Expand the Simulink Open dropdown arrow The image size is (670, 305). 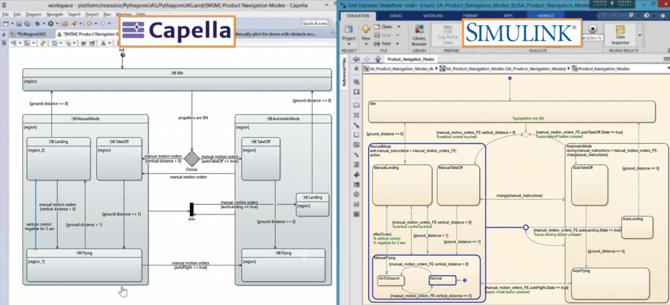(x=399, y=27)
